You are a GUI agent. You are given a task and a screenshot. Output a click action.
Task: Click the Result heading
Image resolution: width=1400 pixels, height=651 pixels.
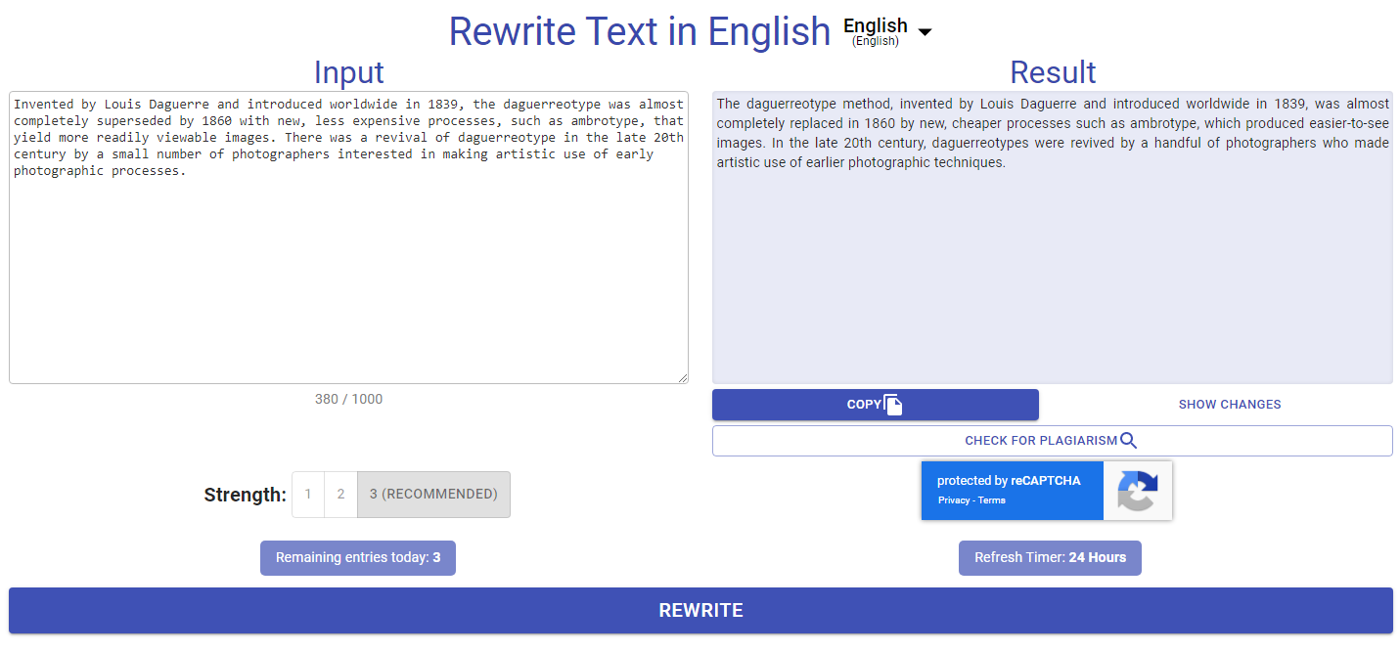tap(1053, 72)
